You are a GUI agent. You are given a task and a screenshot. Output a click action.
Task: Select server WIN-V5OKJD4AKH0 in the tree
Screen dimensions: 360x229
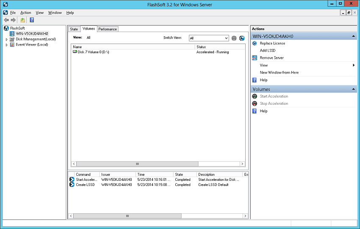[32, 34]
